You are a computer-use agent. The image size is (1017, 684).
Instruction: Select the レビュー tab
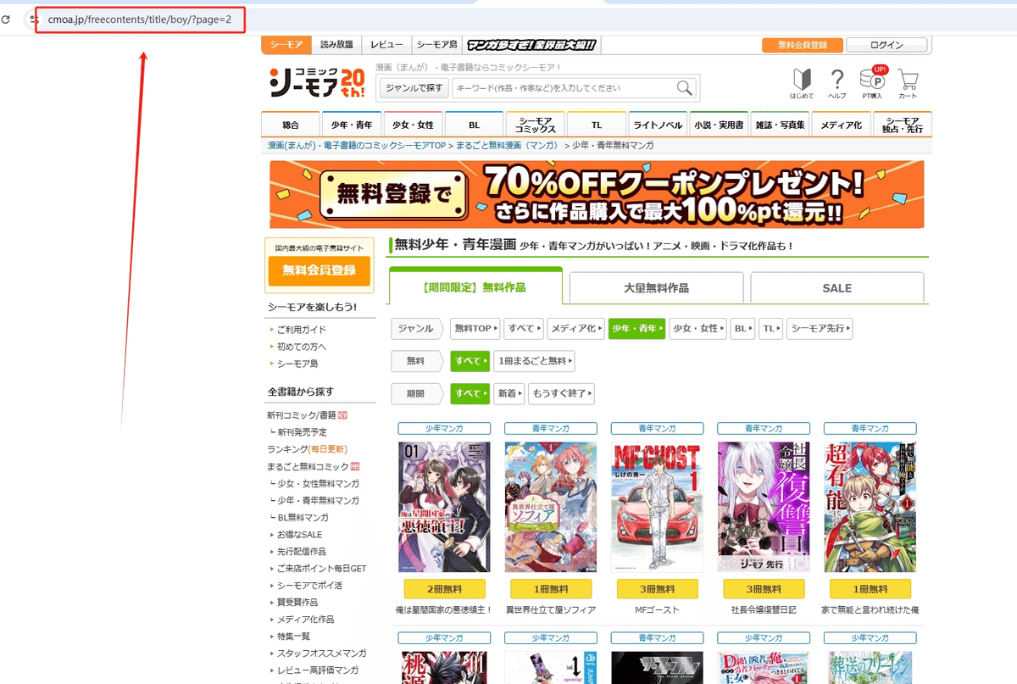[x=386, y=45]
